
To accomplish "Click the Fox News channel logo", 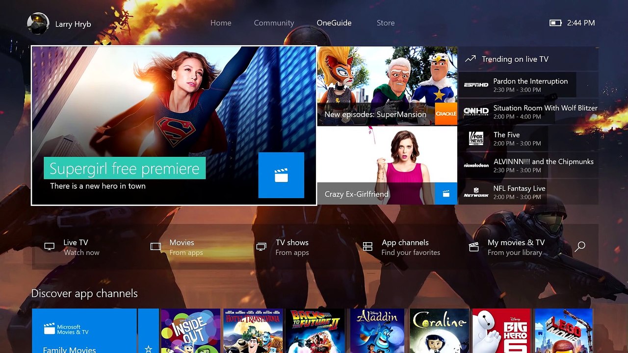I will coord(476,139).
